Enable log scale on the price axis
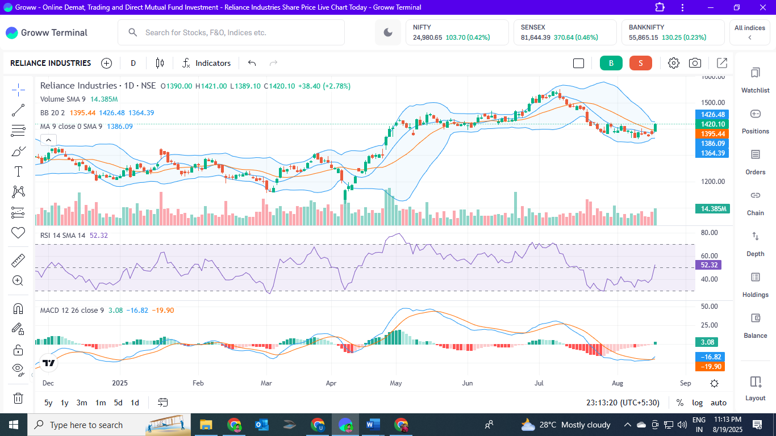 click(x=697, y=403)
